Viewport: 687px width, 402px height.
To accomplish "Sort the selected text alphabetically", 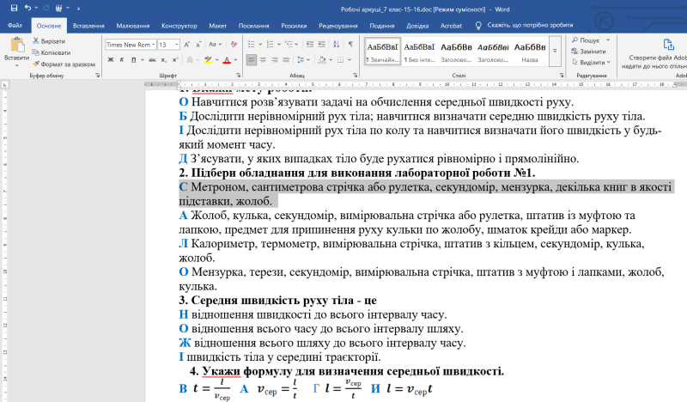I will [x=336, y=45].
